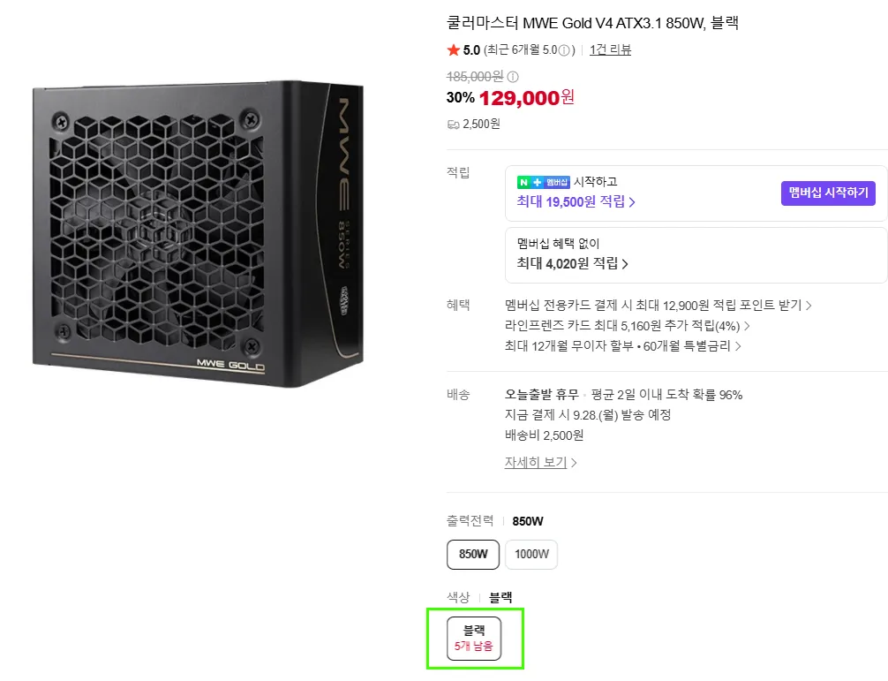Screen dimensions: 888x681
Task: Select the 블랙 color option
Action: [x=474, y=639]
